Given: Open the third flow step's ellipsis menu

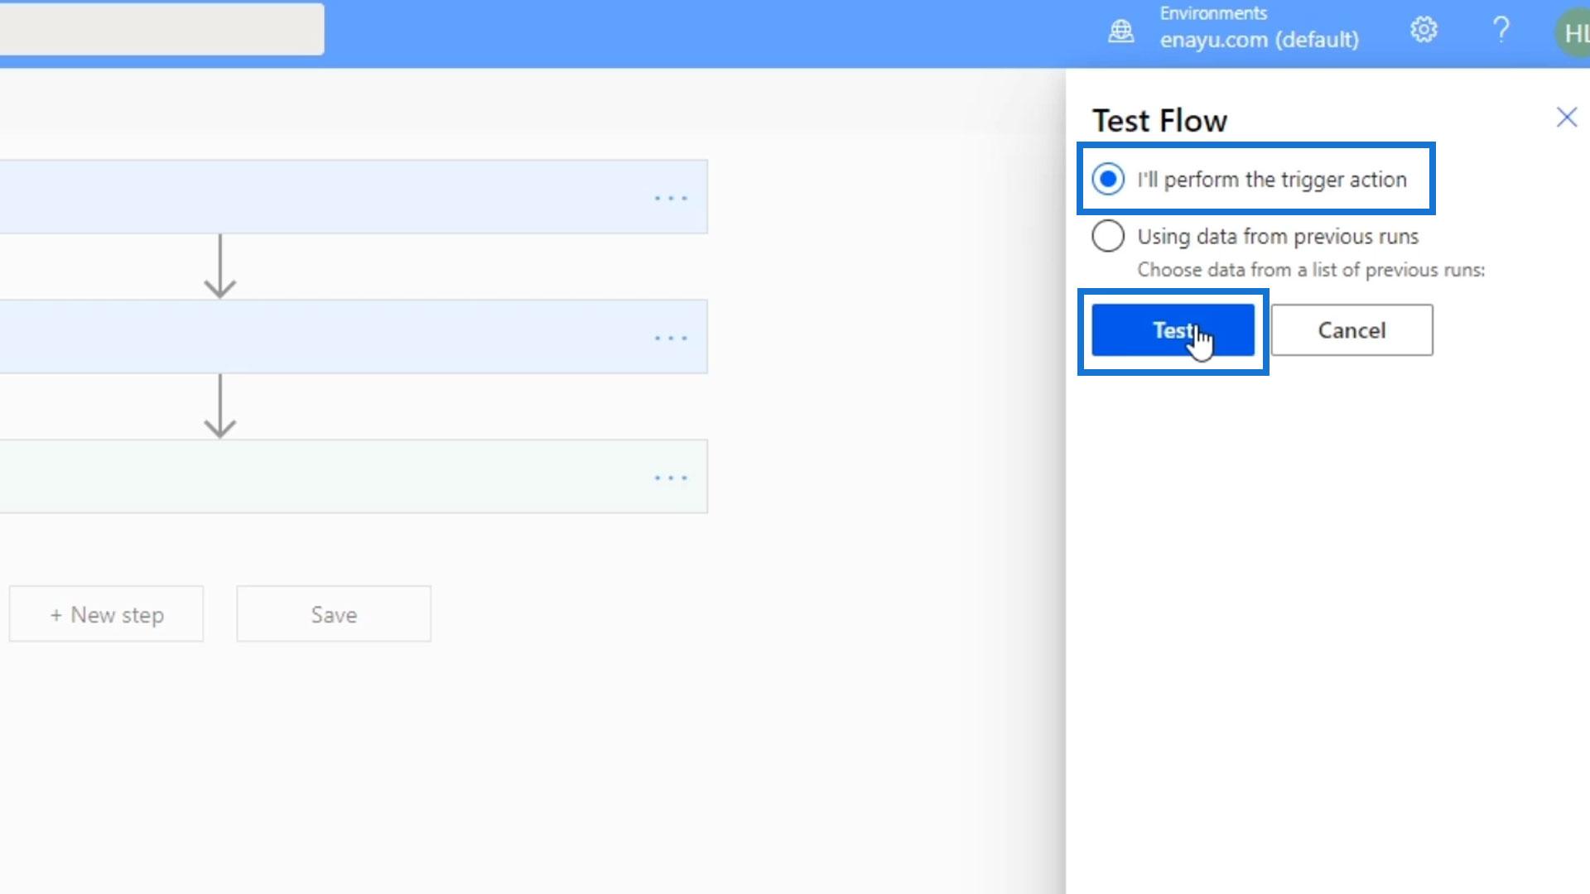Looking at the screenshot, I should 670,478.
